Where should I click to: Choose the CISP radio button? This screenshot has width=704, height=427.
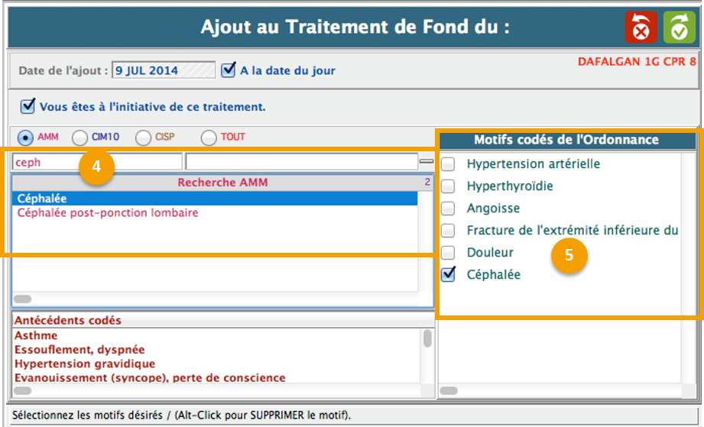tap(143, 137)
